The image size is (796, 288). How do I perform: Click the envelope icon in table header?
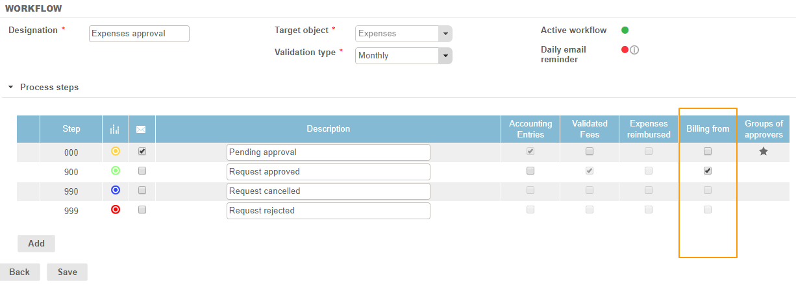(141, 129)
